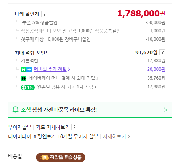Open the 삼성 가전 다품목 라이브 특집 banner
This screenshot has height=165, width=183.
tap(90, 110)
